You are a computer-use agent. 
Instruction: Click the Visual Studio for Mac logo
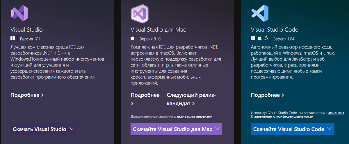(140, 13)
